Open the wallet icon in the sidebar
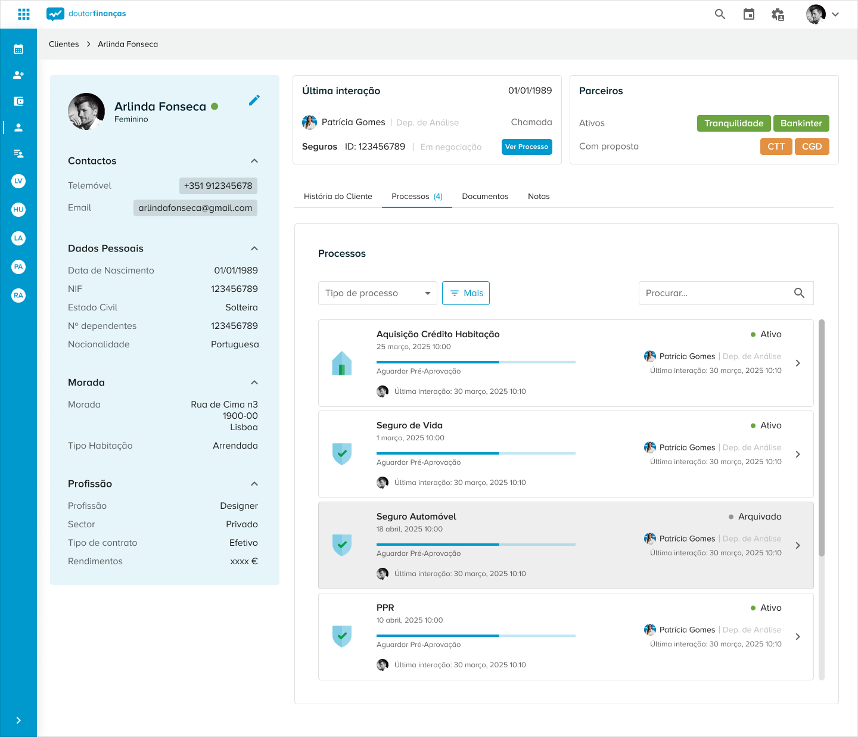 pyautogui.click(x=18, y=101)
